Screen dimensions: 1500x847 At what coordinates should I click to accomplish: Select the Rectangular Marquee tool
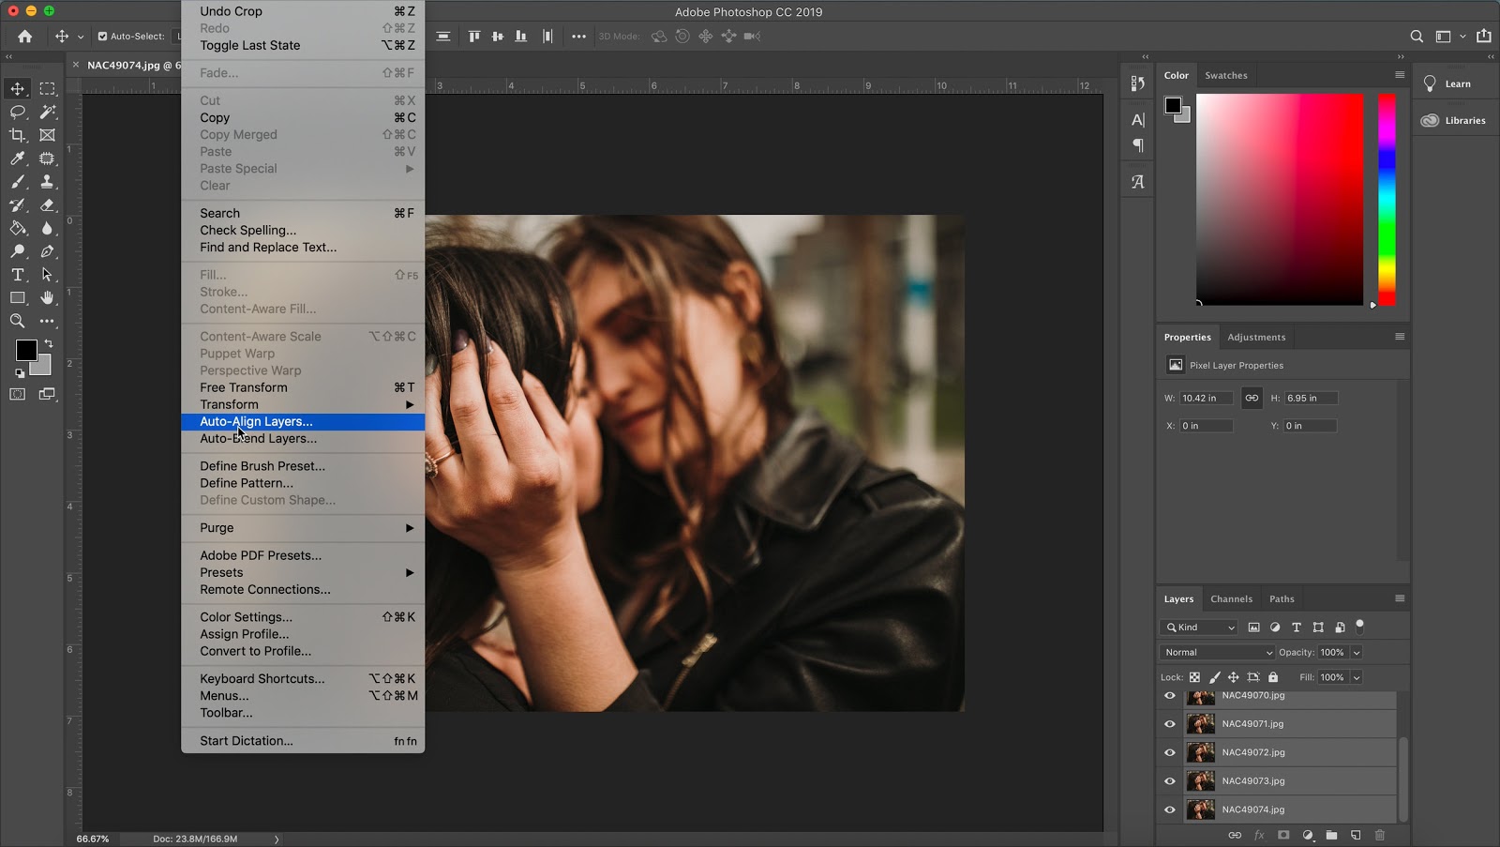pyautogui.click(x=47, y=88)
